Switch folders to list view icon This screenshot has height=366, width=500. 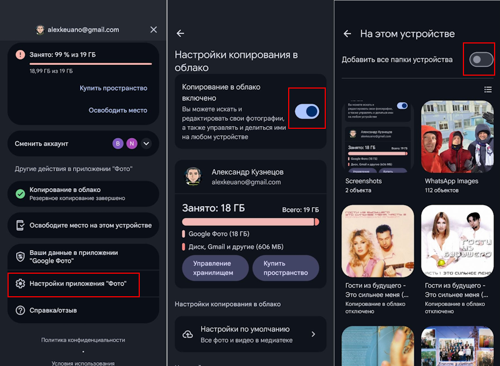(x=488, y=90)
